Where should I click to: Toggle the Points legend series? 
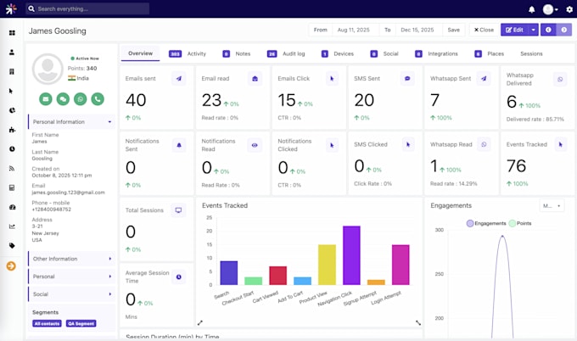click(x=520, y=223)
